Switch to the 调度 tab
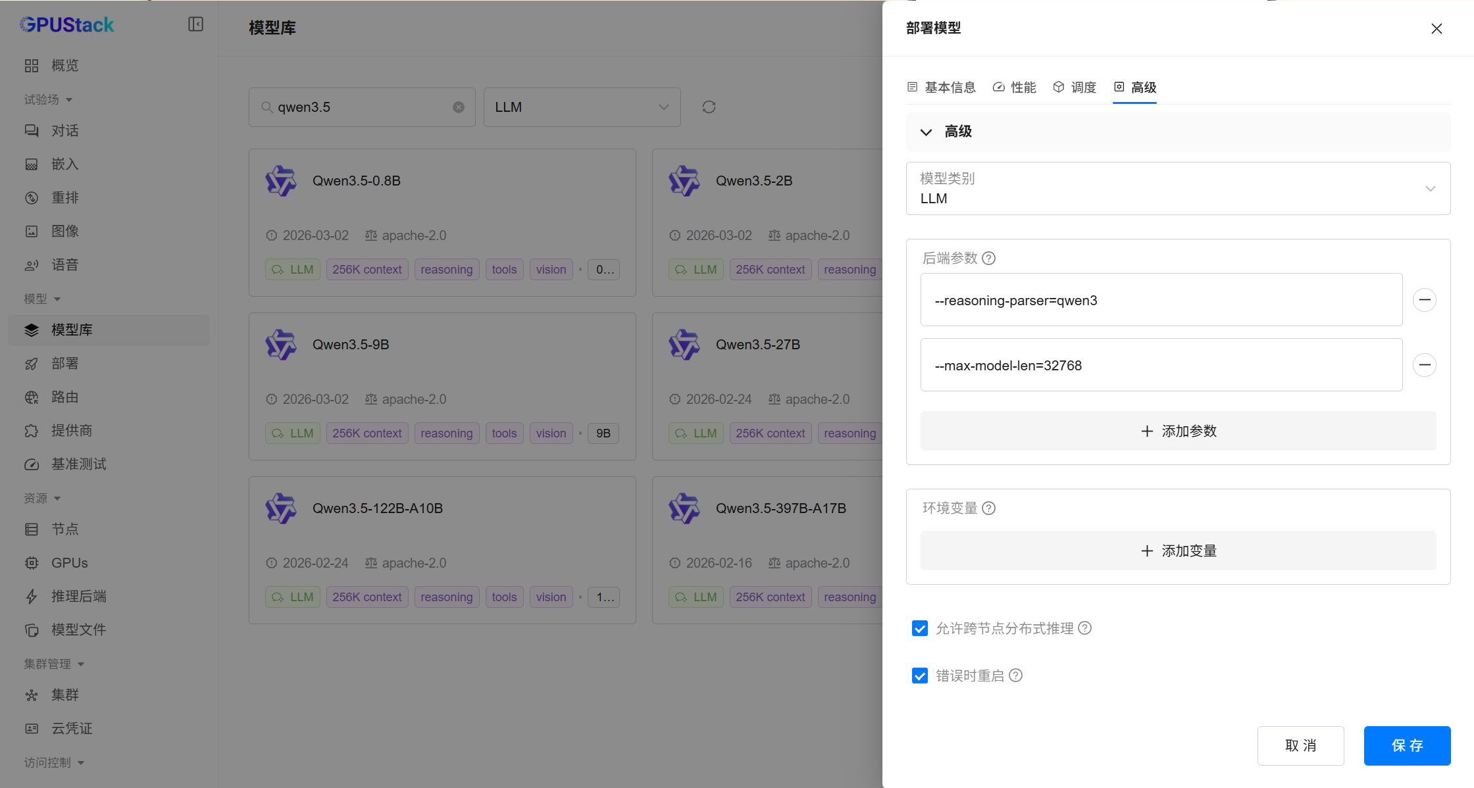1474x788 pixels. 1075,87
